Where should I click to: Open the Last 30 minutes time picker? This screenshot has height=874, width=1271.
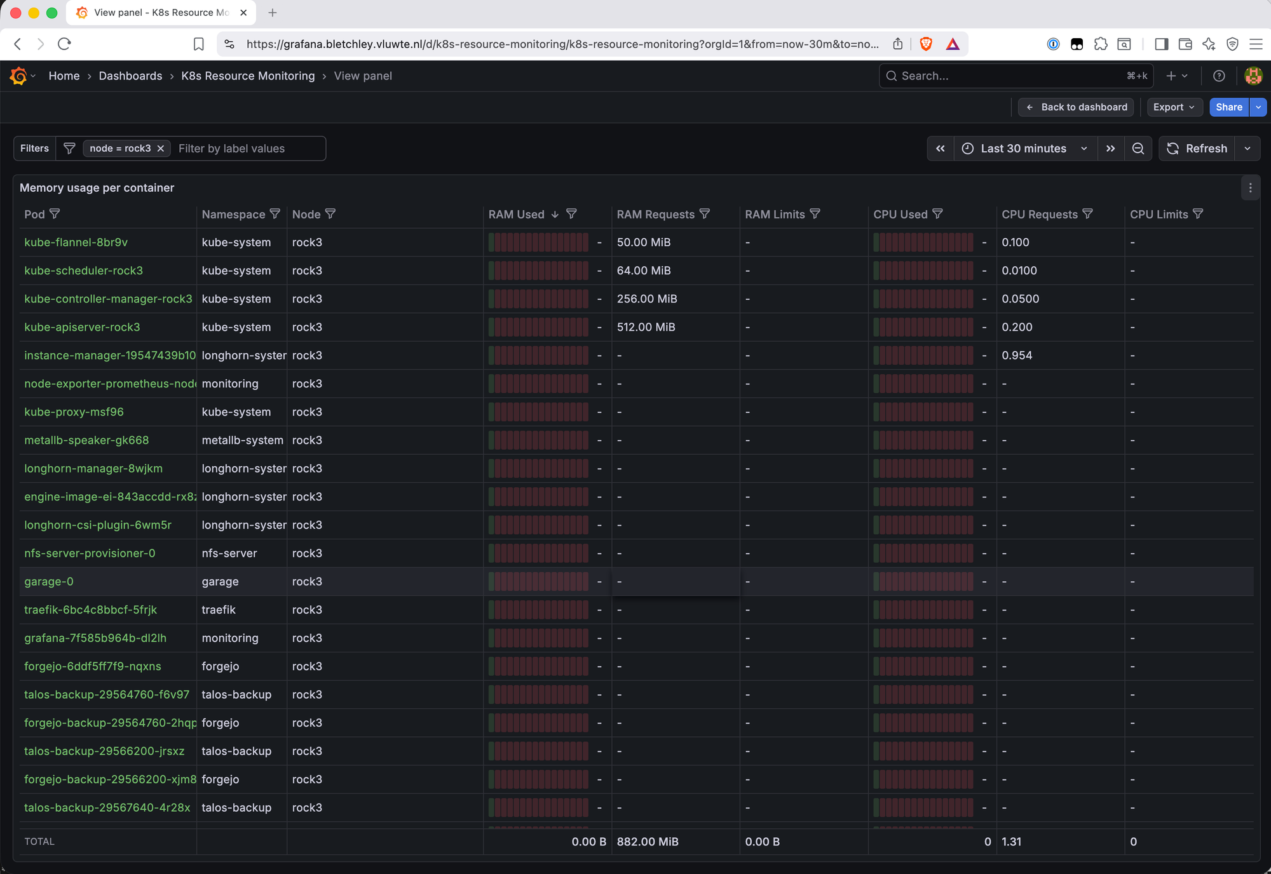pyautogui.click(x=1023, y=148)
